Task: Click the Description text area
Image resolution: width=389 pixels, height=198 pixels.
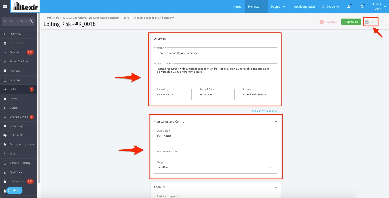Action: coord(215,74)
